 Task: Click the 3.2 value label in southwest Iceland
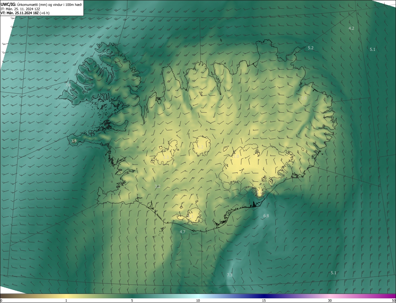point(157,186)
